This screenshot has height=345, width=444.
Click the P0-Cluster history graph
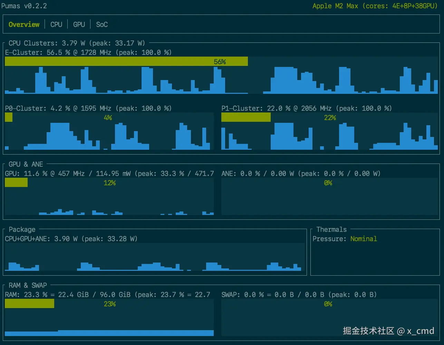click(109, 136)
